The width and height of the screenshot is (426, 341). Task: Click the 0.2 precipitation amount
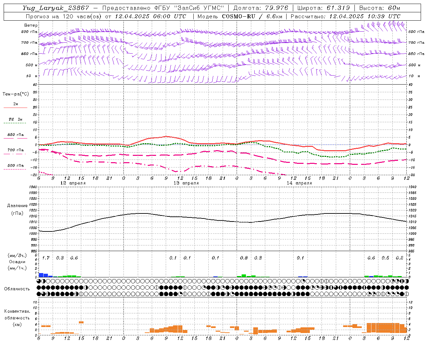point(399,258)
